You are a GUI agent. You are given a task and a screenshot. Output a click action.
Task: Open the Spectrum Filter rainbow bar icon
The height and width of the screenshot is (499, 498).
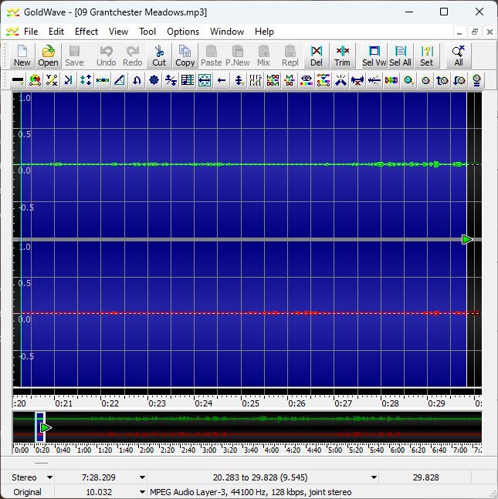coord(391,80)
